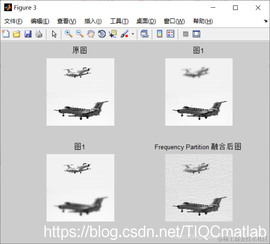Screen dimensions: 270x244
Task: Open the 工具(T) menu
Action: click(119, 21)
